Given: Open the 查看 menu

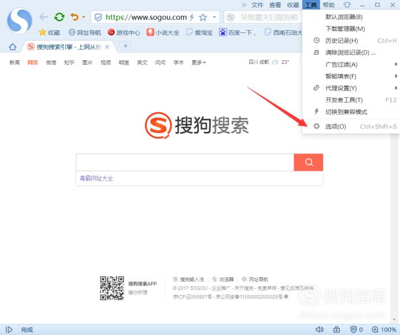Looking at the screenshot, I should (x=275, y=5).
